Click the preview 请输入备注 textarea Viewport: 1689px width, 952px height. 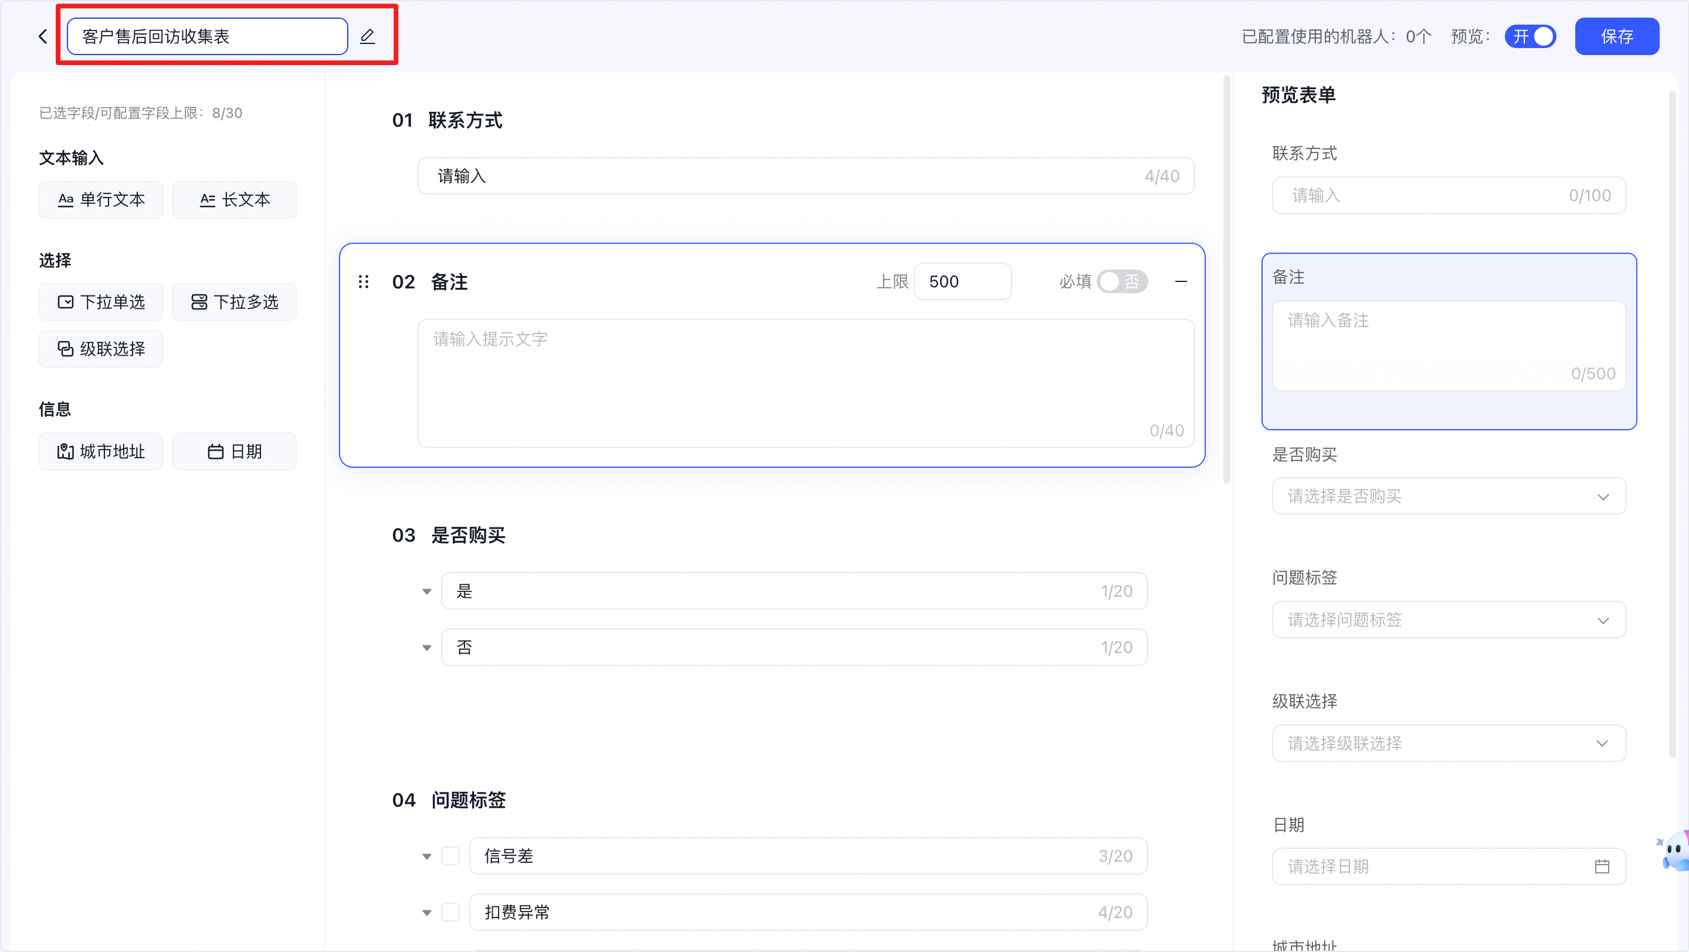(x=1449, y=346)
